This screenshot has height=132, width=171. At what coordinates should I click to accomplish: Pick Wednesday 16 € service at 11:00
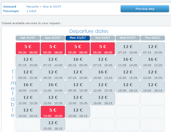pos(128,61)
